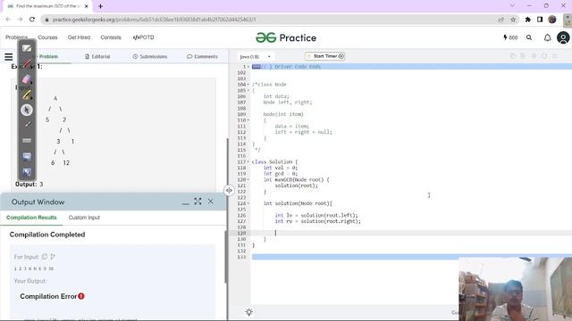Viewport: 572px width, 321px height.
Task: Click the panel resize splitter handle
Action: (x=229, y=190)
